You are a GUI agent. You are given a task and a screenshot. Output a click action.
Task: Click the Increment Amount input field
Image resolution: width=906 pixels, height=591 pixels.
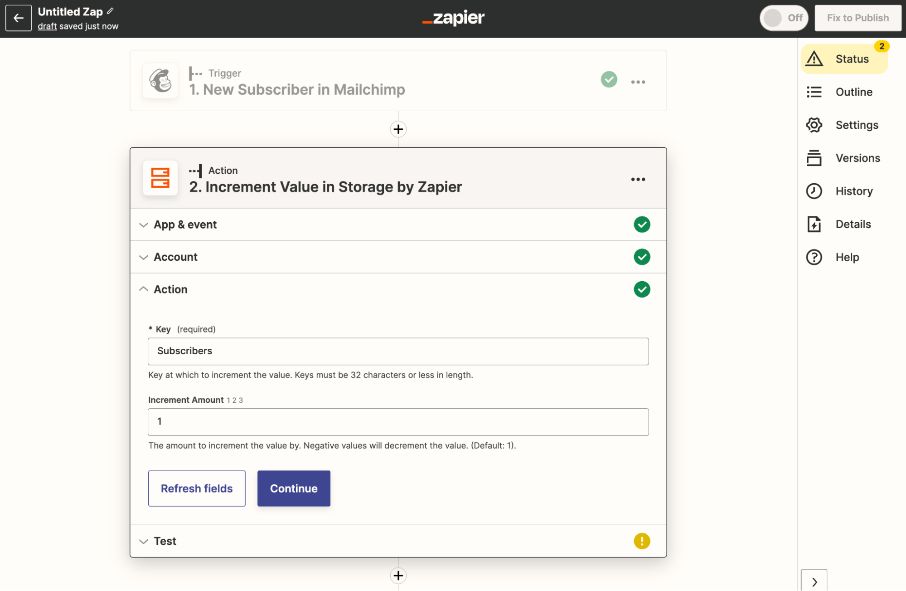[398, 422]
